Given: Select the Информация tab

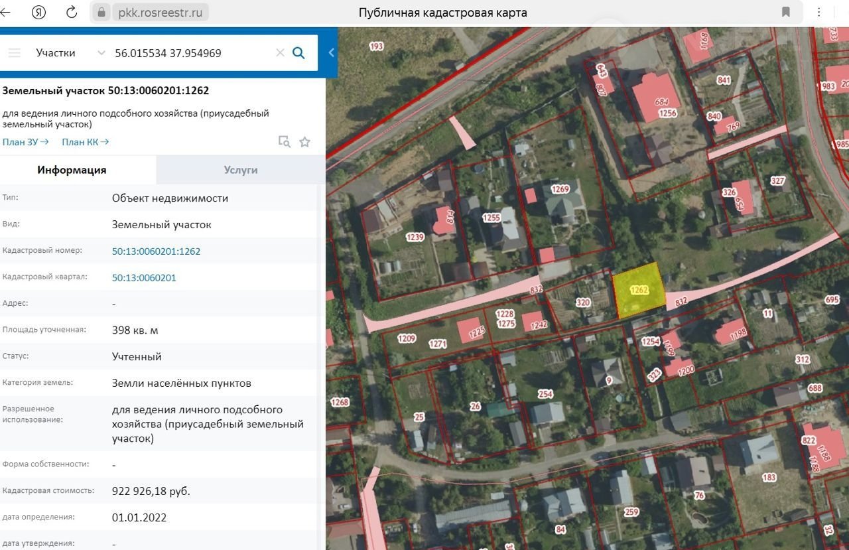Looking at the screenshot, I should point(72,170).
